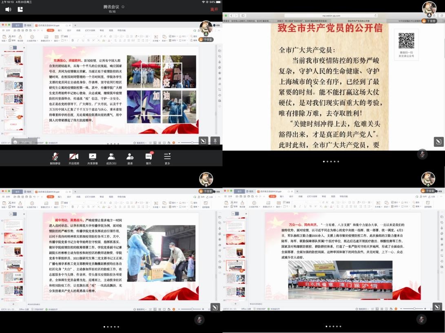Select the highlighted 开始 ribbon tab in top-left view
445x333 pixels.
click(x=50, y=30)
